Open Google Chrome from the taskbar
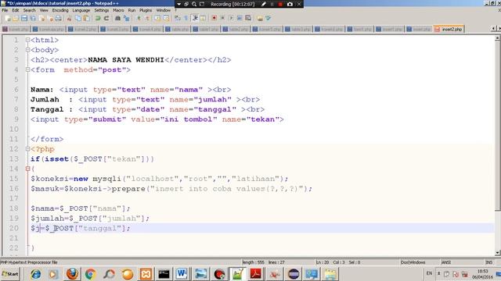 [x=91, y=274]
